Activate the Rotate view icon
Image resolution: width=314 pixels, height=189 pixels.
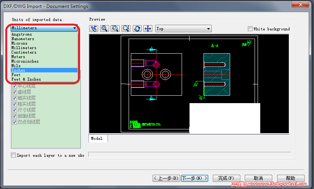point(137,28)
